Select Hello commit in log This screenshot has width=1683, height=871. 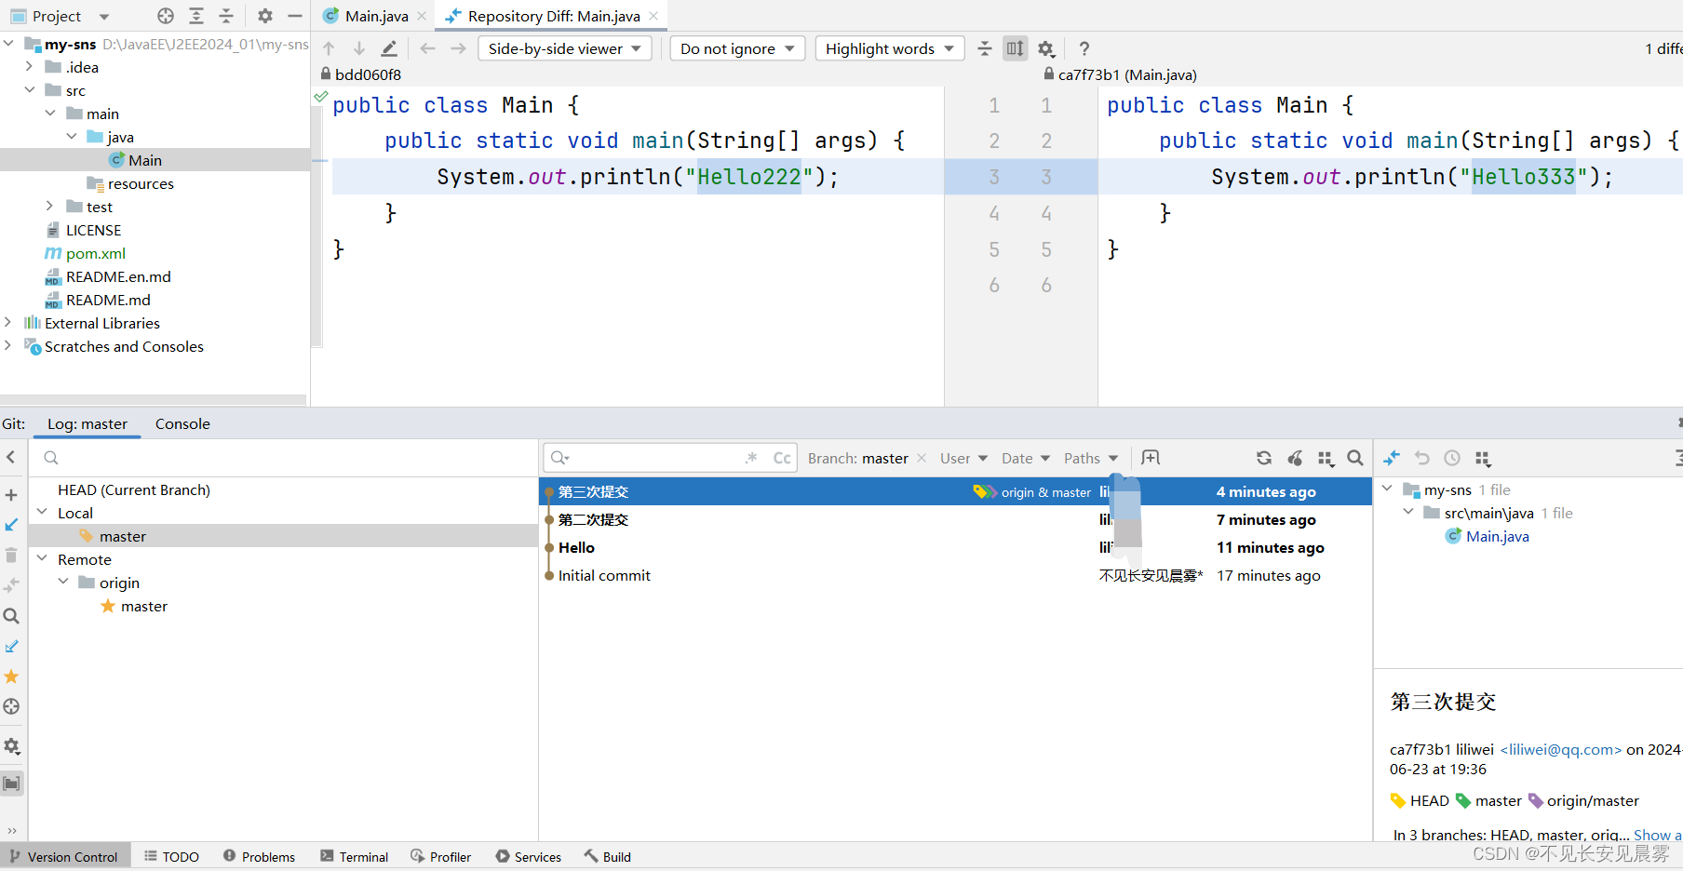click(955, 547)
